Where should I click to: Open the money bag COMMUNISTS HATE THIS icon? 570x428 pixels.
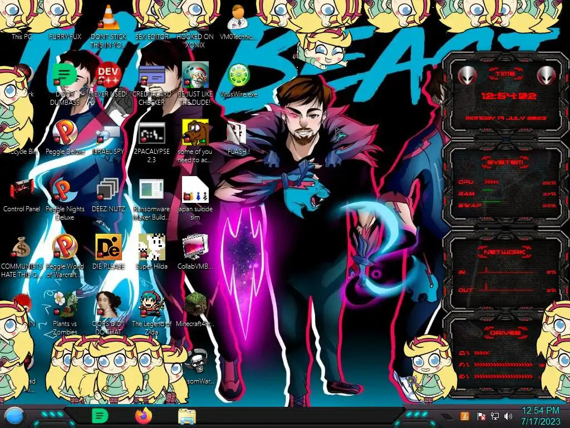(x=22, y=257)
